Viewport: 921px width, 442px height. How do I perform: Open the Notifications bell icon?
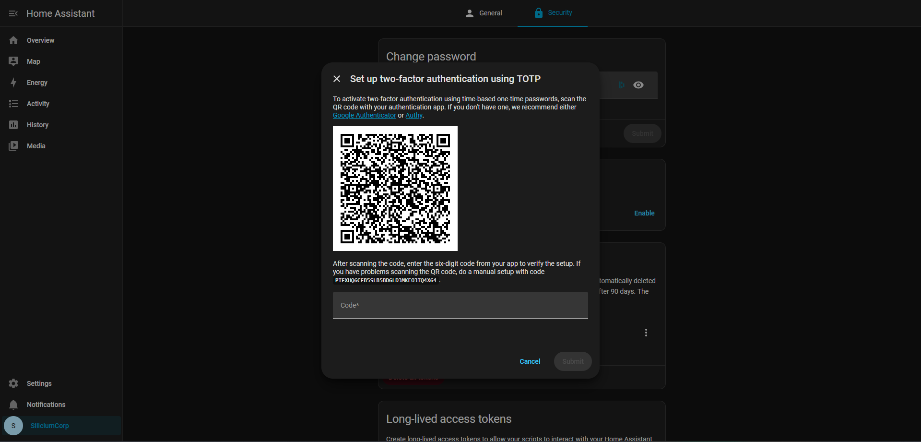click(13, 405)
